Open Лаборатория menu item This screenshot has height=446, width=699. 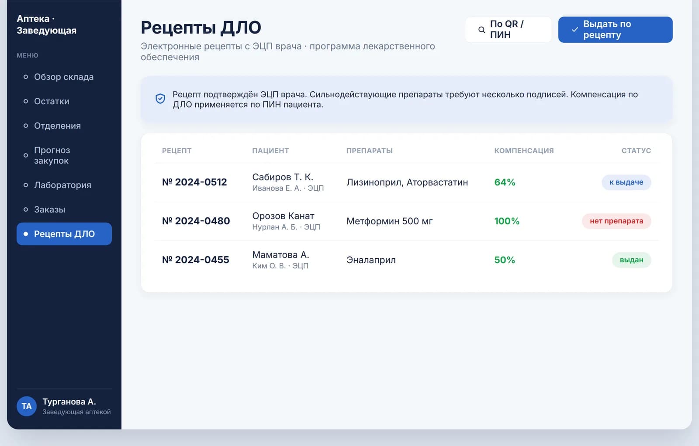(x=64, y=185)
